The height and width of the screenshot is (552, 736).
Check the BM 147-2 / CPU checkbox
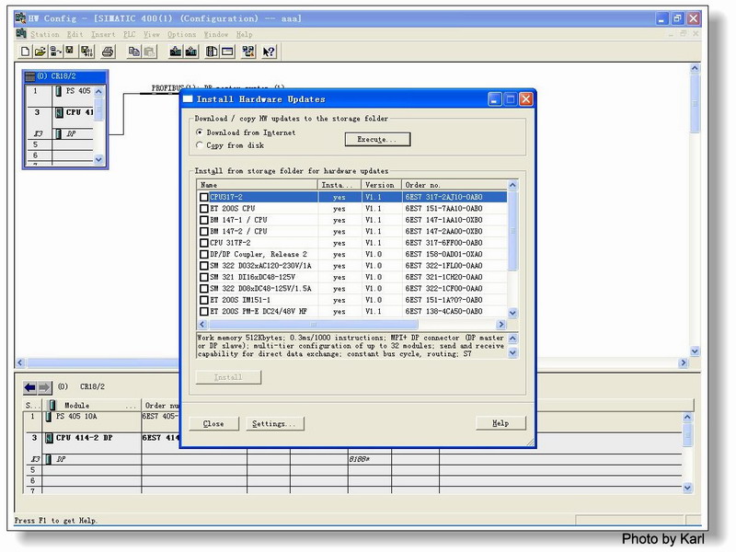[204, 232]
